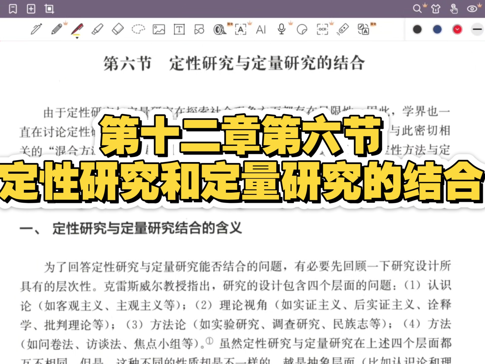Expand ballpoint pen options arrow
The height and width of the screenshot is (364, 485).
77,38
